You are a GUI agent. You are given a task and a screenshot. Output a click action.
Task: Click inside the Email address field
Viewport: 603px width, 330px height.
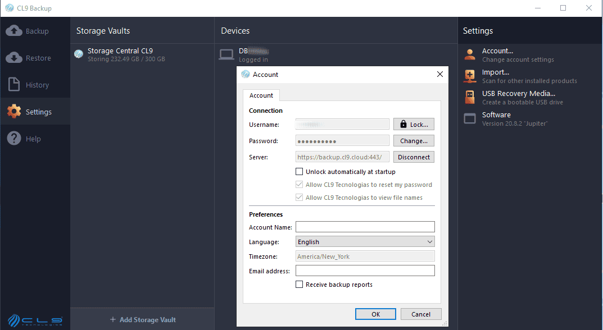pyautogui.click(x=365, y=270)
